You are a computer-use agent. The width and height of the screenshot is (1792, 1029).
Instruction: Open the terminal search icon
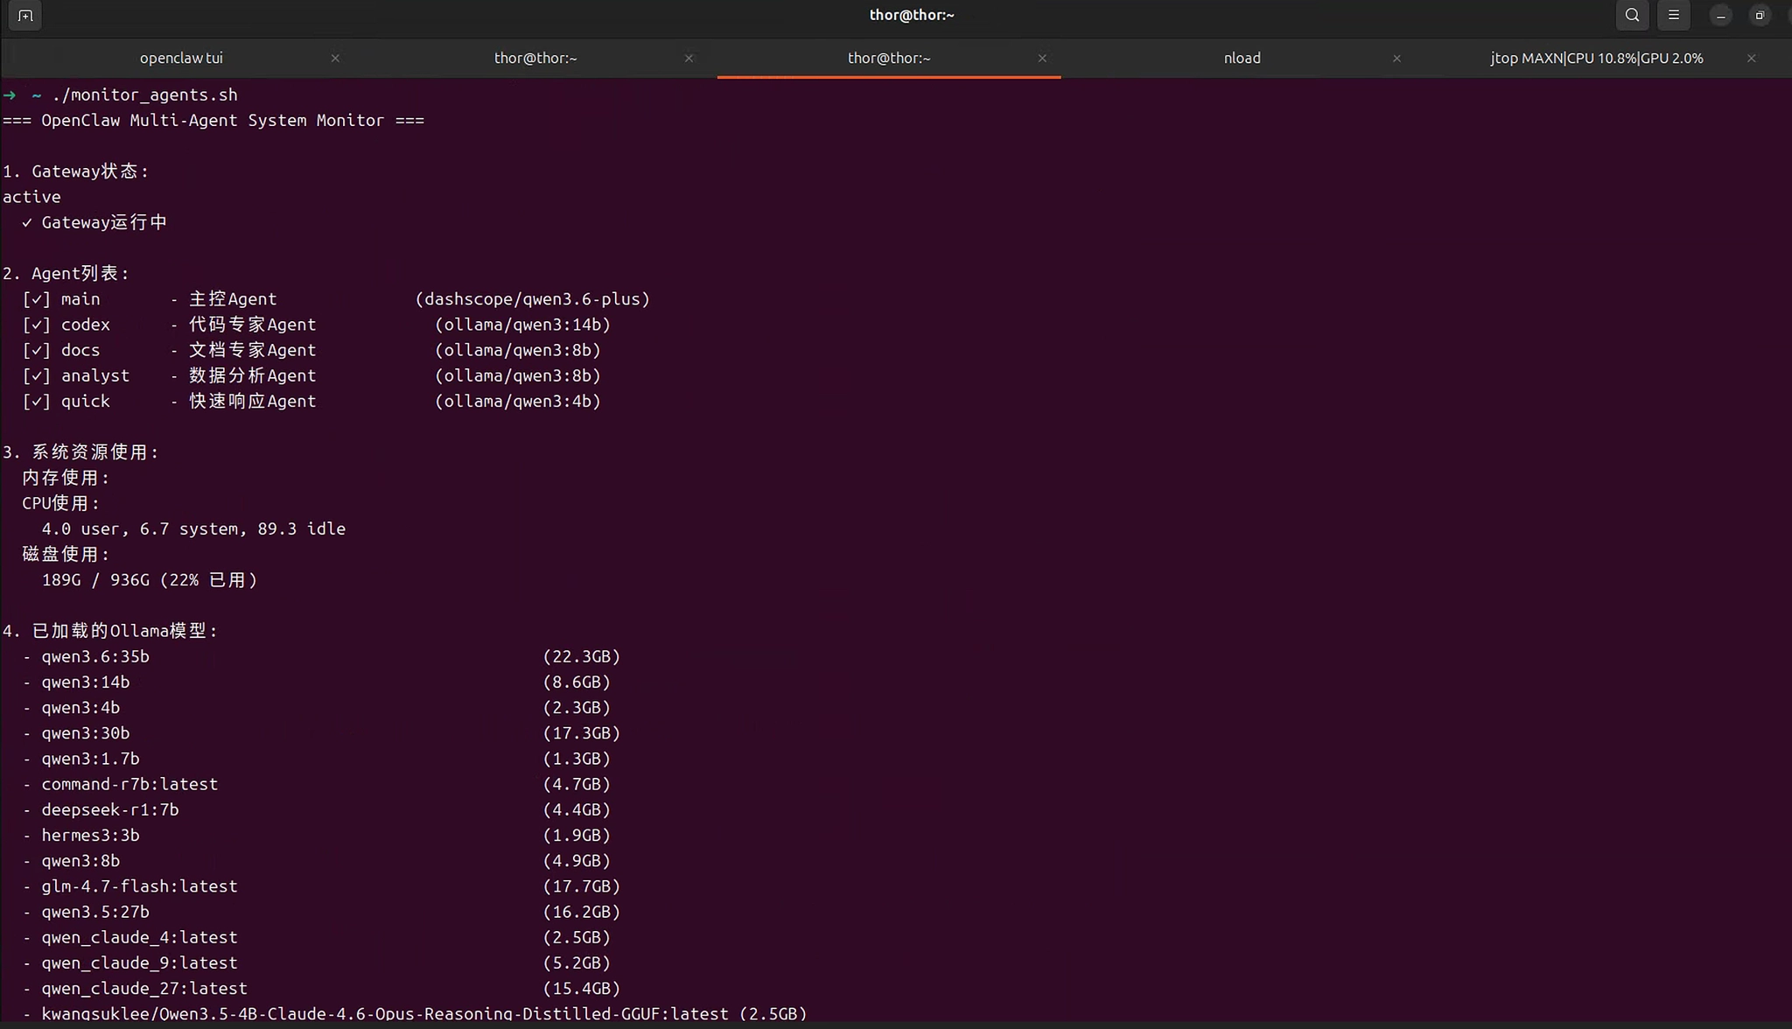[1632, 15]
